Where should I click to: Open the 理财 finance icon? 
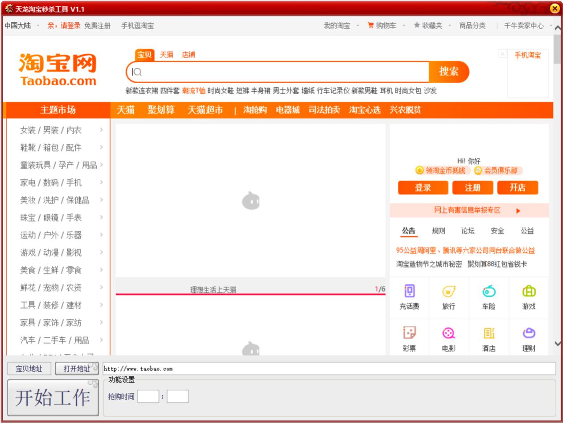point(528,333)
